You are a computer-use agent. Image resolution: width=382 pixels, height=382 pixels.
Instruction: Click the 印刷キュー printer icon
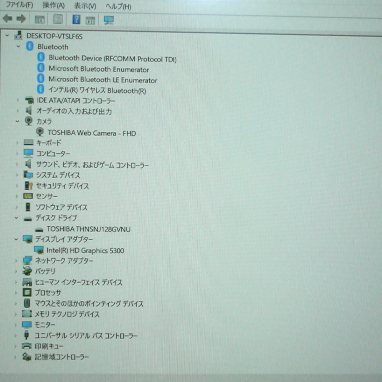[x=26, y=346]
